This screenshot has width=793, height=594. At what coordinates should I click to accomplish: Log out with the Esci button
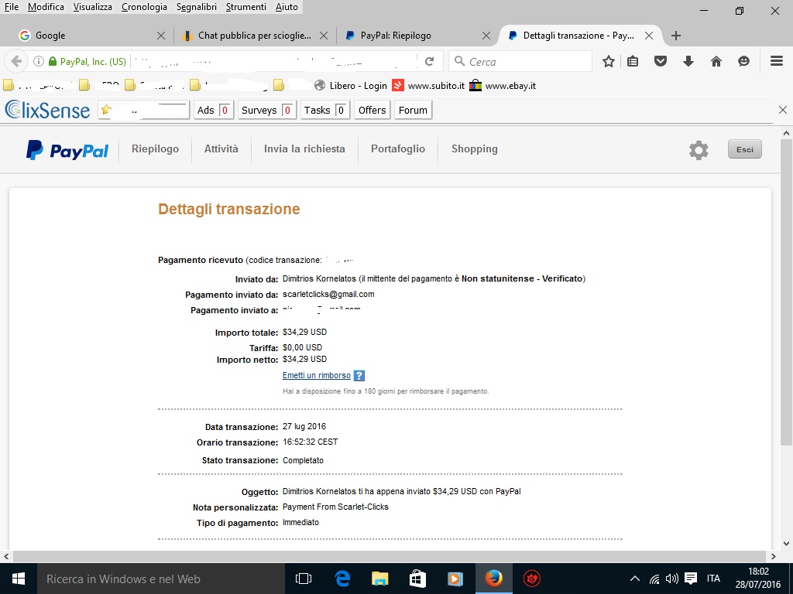744,149
